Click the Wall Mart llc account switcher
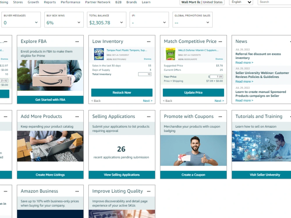The height and width of the screenshot is (218, 291). (x=202, y=2)
